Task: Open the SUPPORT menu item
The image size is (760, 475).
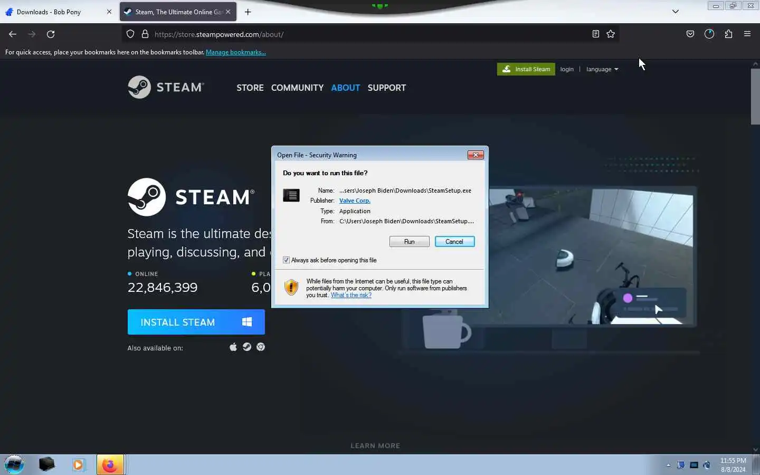Action: pyautogui.click(x=387, y=88)
